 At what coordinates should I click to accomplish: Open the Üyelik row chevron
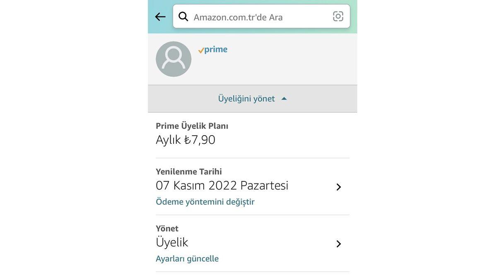coord(338,243)
